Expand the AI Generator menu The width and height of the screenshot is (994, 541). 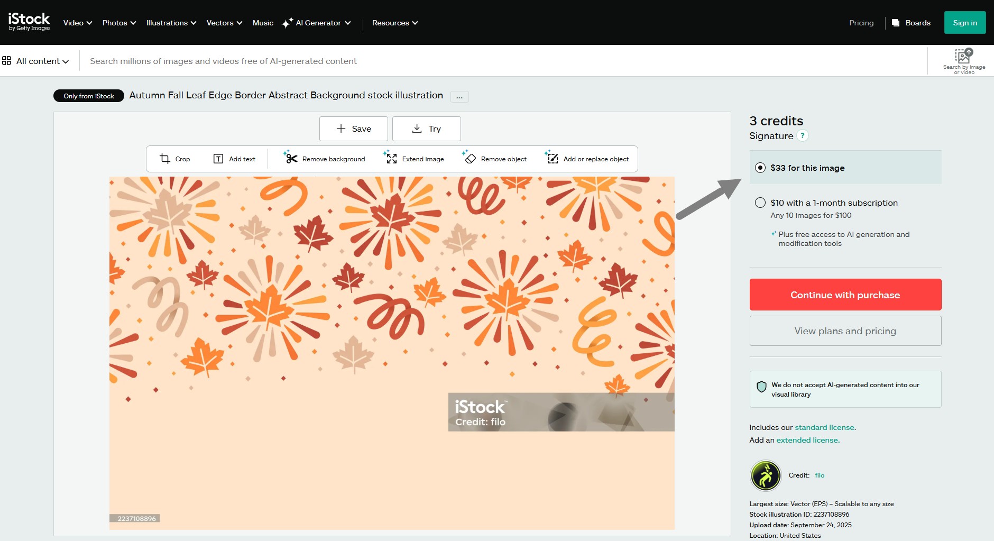coord(317,23)
